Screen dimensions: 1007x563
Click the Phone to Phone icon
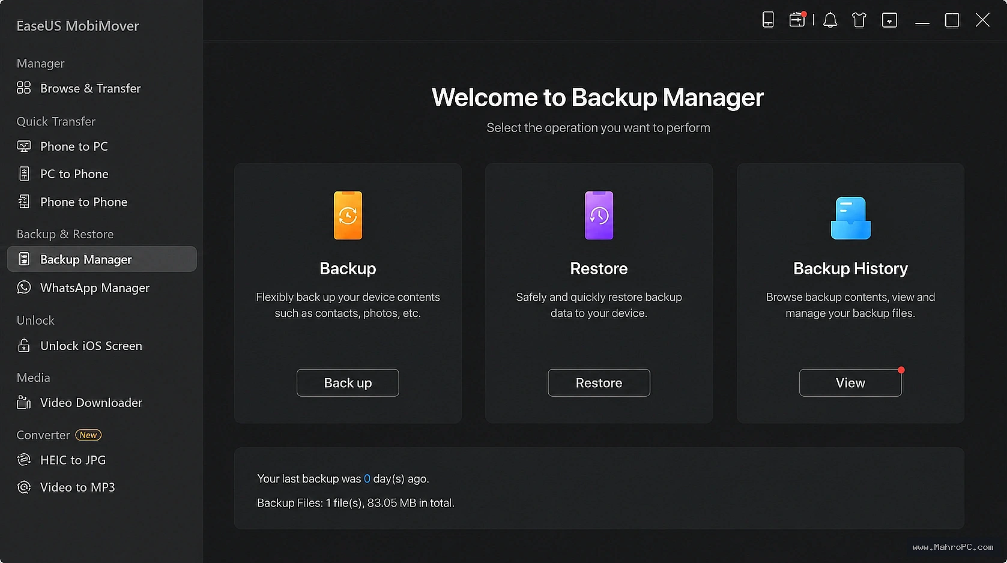(x=24, y=202)
